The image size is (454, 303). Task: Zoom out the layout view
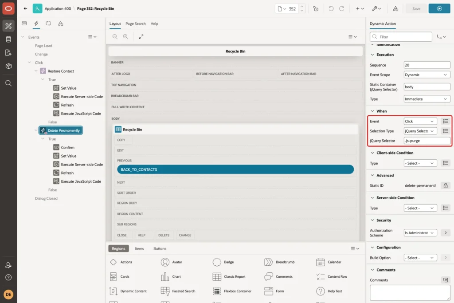tap(115, 37)
